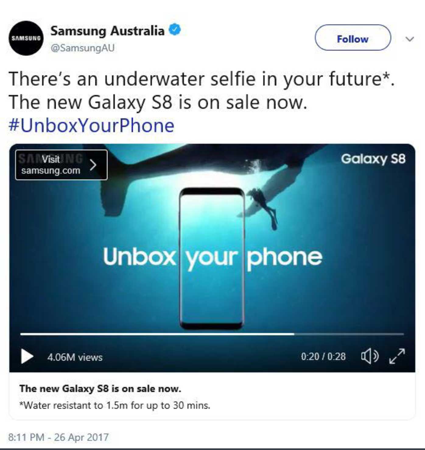
Task: Open Samsung Australia profile name
Action: [x=107, y=31]
